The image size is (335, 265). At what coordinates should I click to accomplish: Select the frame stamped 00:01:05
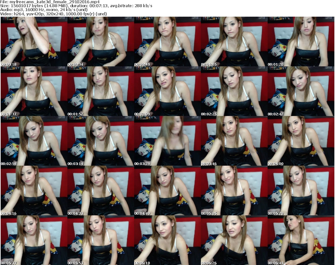point(234,41)
